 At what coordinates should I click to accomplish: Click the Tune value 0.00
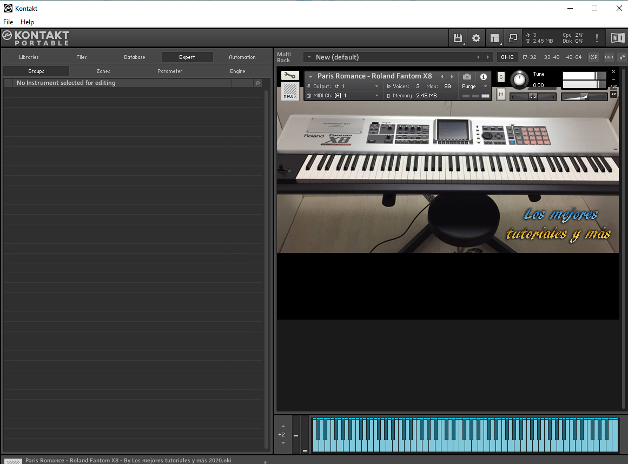coord(538,85)
